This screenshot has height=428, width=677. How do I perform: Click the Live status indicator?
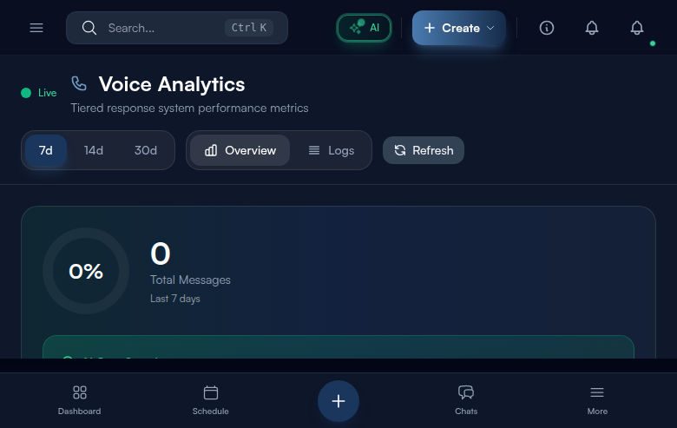(38, 93)
